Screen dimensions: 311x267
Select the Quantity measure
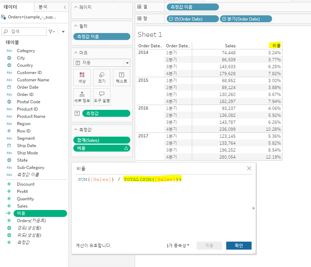tap(25, 199)
